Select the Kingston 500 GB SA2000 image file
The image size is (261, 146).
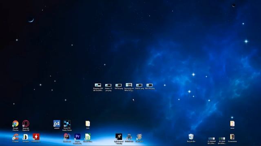click(98, 85)
